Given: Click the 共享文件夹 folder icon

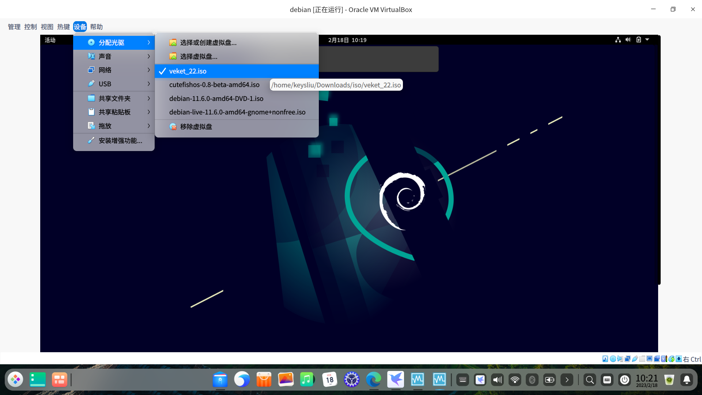Looking at the screenshot, I should pyautogui.click(x=91, y=98).
